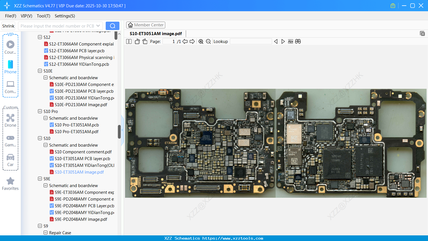428x241 pixels.
Task: Click the Member Center button
Action: [146, 25]
